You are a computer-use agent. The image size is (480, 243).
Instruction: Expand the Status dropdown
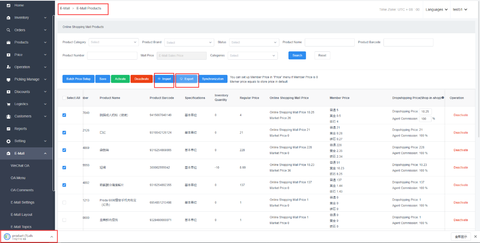[x=254, y=42]
